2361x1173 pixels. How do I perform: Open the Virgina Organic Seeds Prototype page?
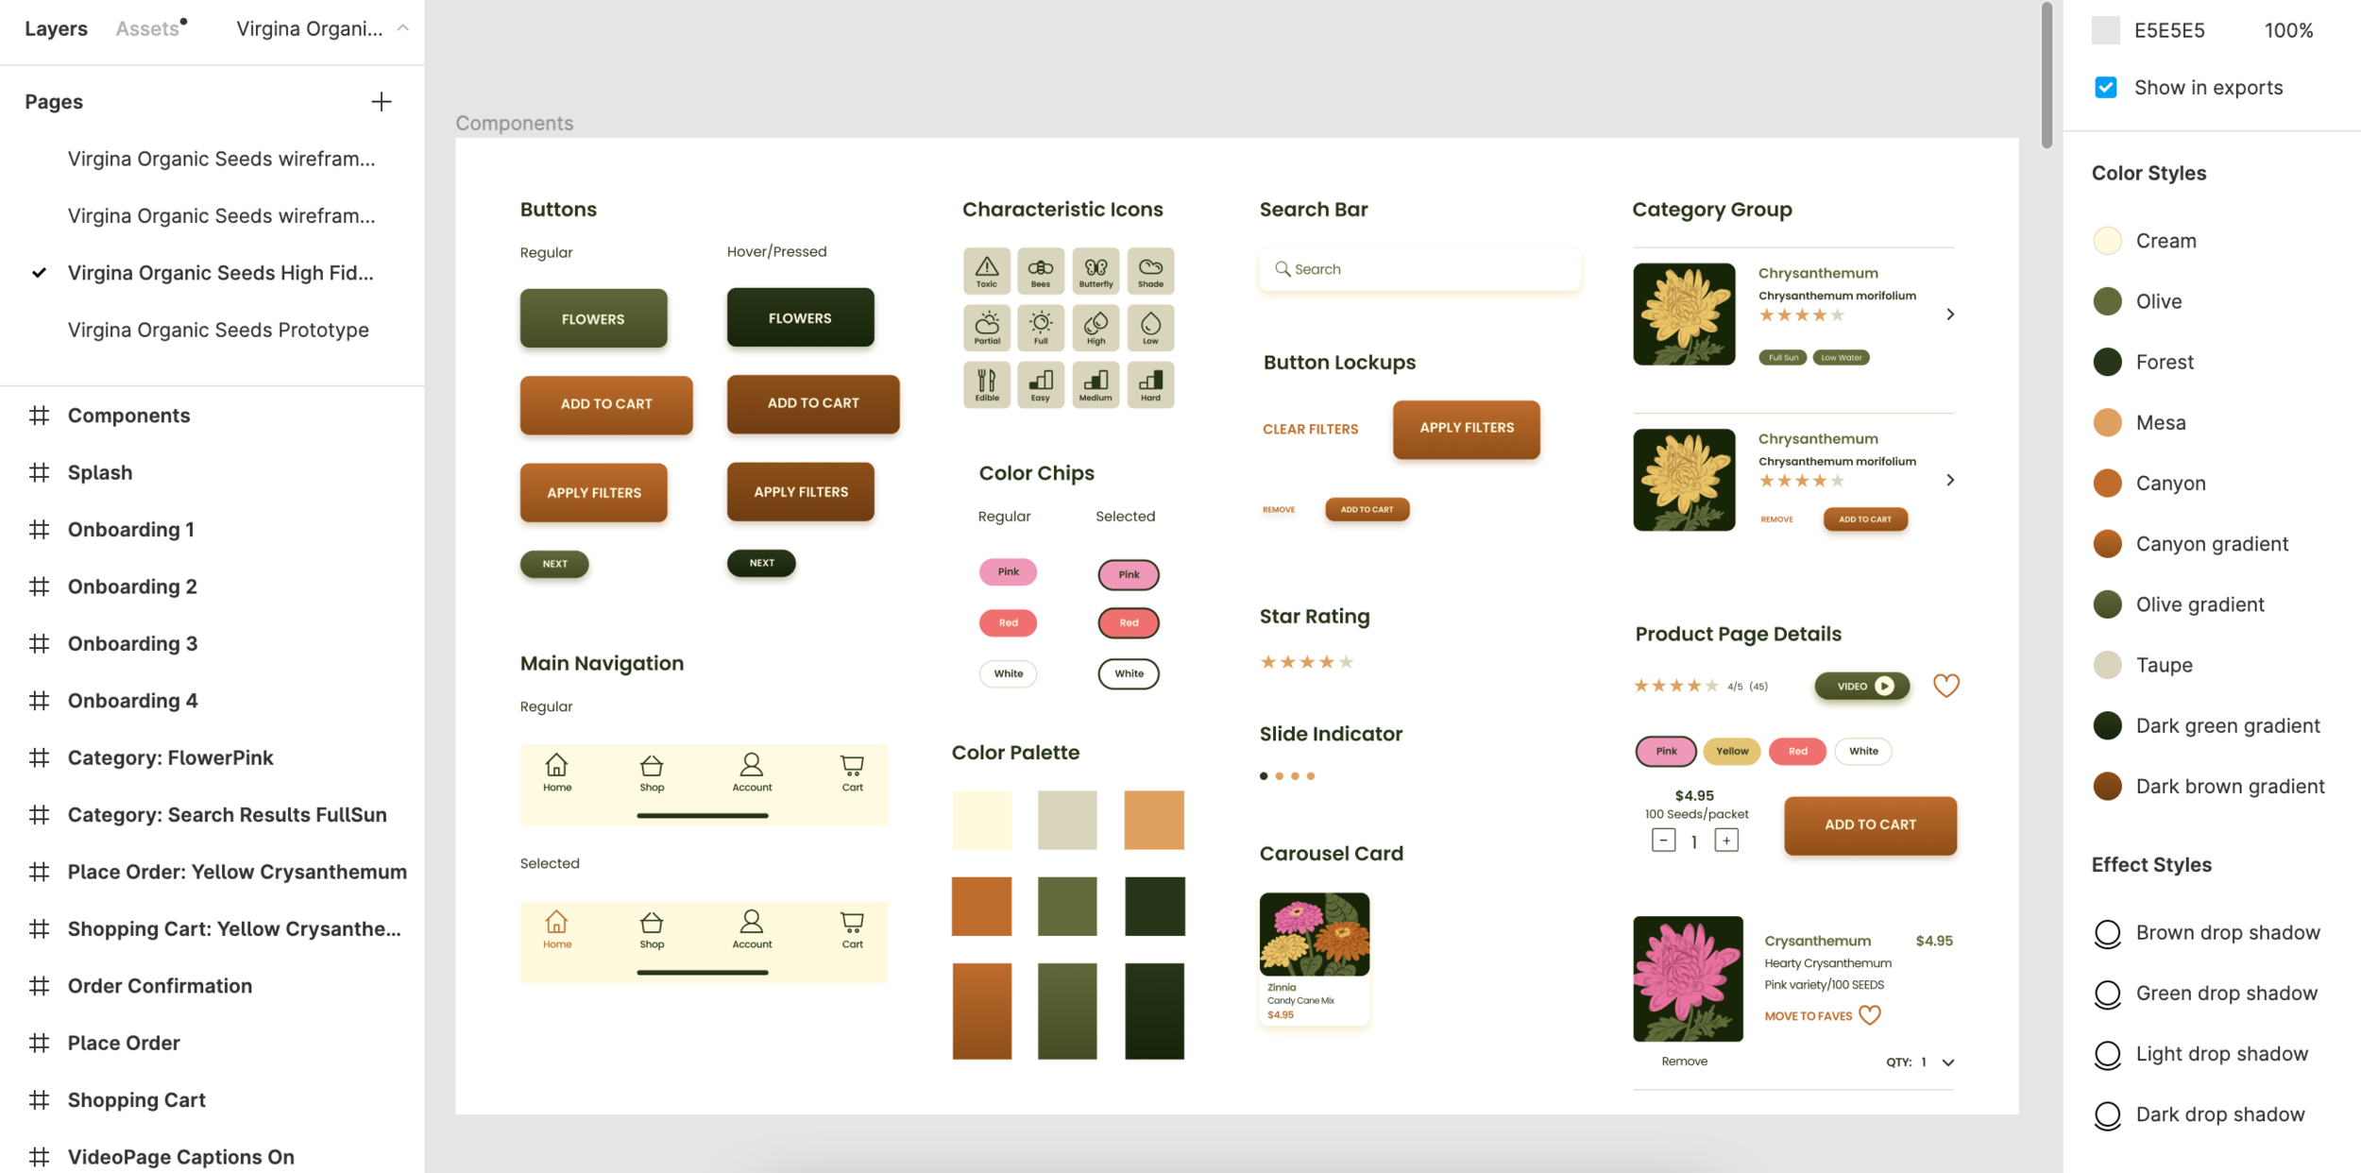[218, 330]
